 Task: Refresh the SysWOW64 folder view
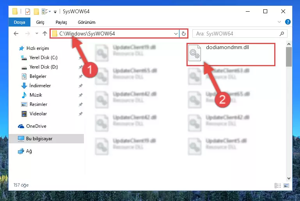click(183, 34)
